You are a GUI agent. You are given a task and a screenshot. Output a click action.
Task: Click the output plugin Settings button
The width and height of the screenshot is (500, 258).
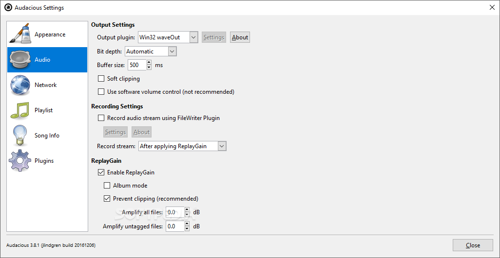(x=213, y=37)
